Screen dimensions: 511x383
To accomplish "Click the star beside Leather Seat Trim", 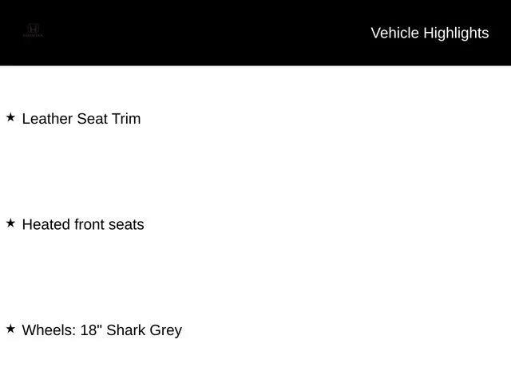I will [x=10, y=117].
